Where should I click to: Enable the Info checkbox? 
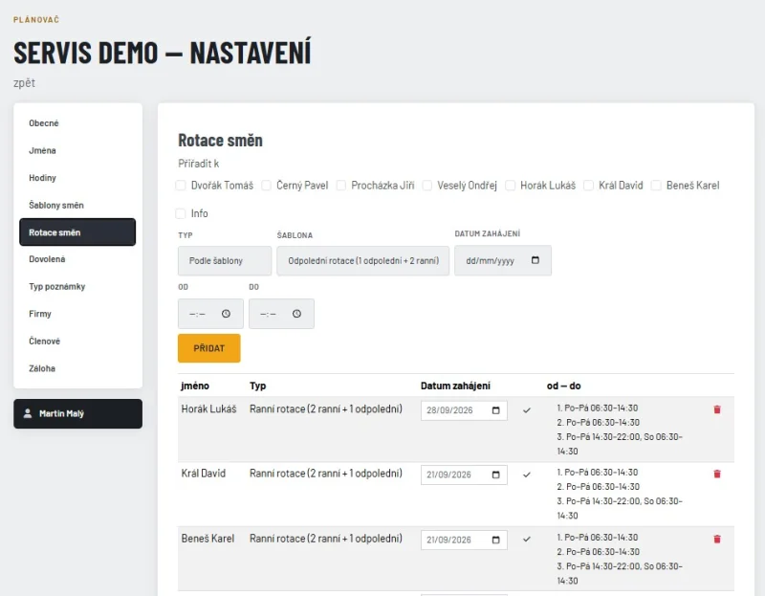coord(181,213)
